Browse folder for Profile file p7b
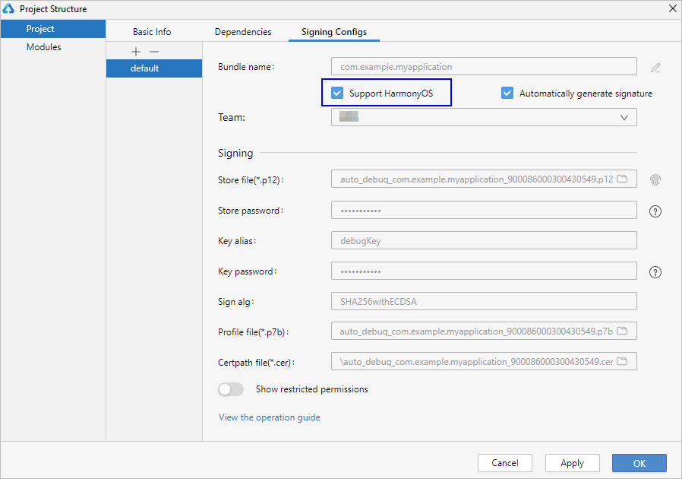682x479 pixels. (623, 331)
